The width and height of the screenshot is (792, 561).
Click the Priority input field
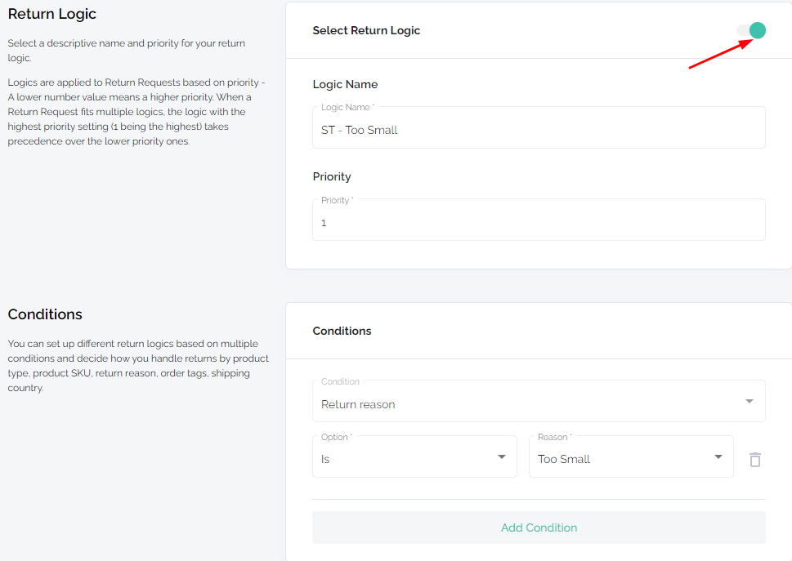point(539,220)
